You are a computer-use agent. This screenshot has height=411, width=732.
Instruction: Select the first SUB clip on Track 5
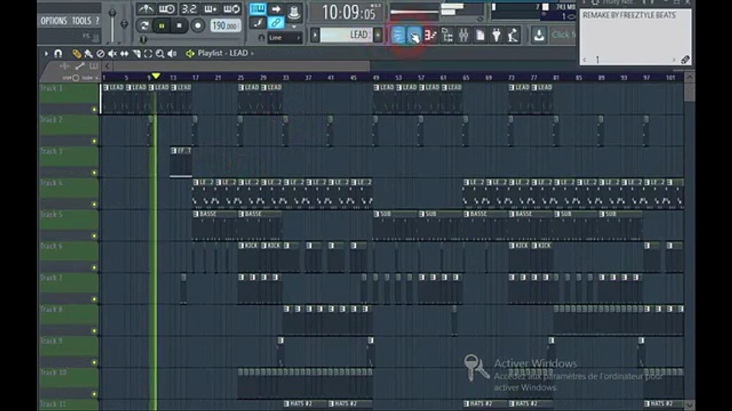(395, 225)
